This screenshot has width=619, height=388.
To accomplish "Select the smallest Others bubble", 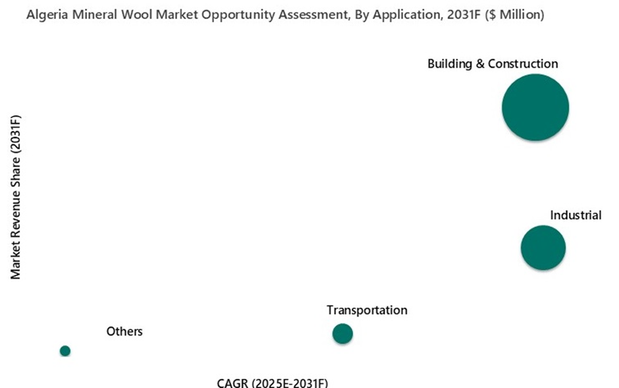I will (x=65, y=350).
